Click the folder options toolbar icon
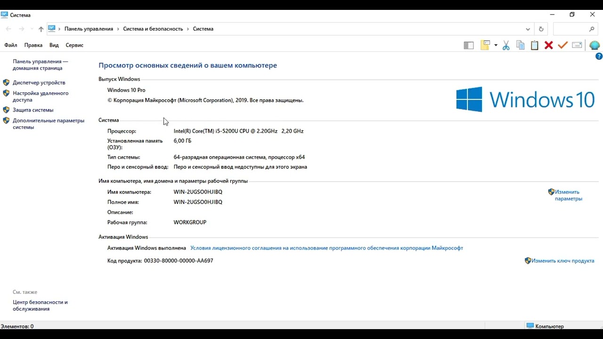603x339 pixels. [485, 45]
